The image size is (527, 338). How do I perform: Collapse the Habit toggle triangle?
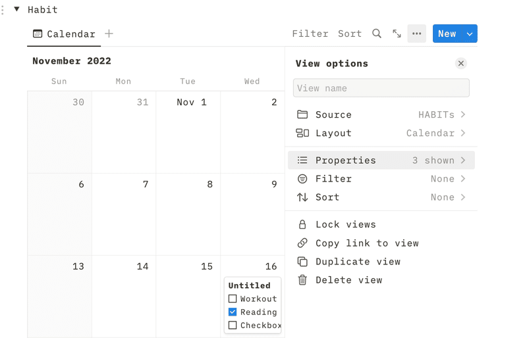[x=16, y=9]
